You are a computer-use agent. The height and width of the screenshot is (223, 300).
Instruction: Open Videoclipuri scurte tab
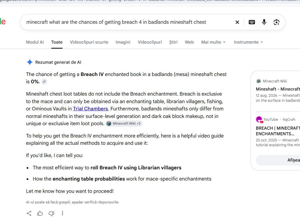(89, 42)
